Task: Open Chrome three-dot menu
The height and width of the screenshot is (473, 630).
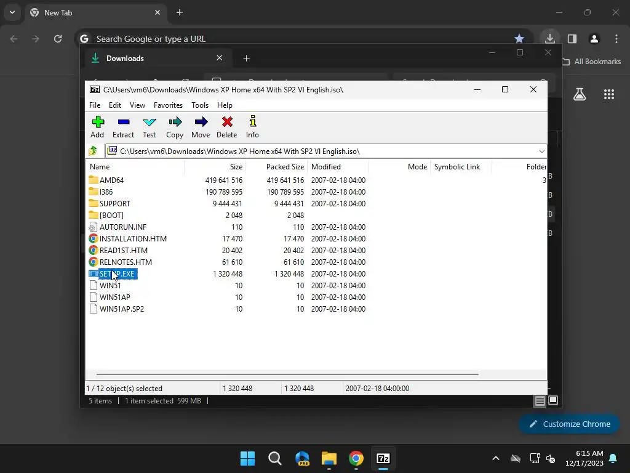Action: (616, 39)
